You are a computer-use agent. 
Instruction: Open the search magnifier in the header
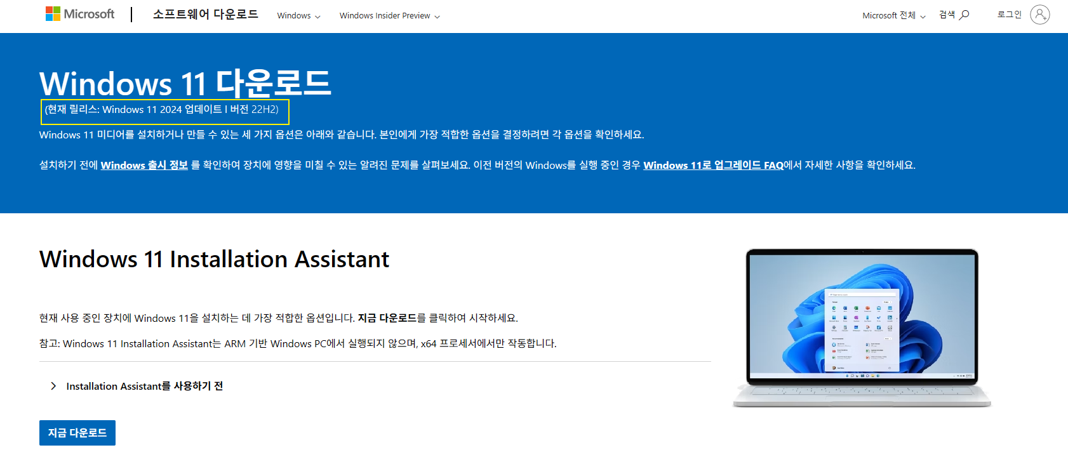click(x=965, y=15)
